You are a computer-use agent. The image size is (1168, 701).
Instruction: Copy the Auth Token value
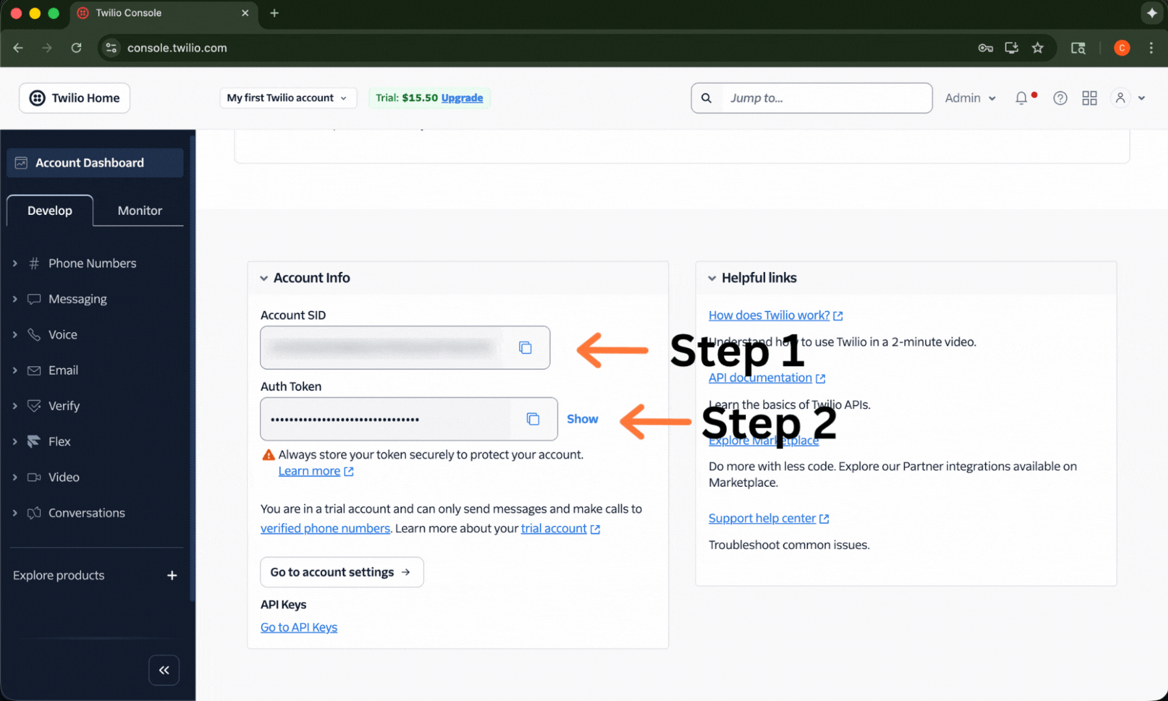pos(533,419)
